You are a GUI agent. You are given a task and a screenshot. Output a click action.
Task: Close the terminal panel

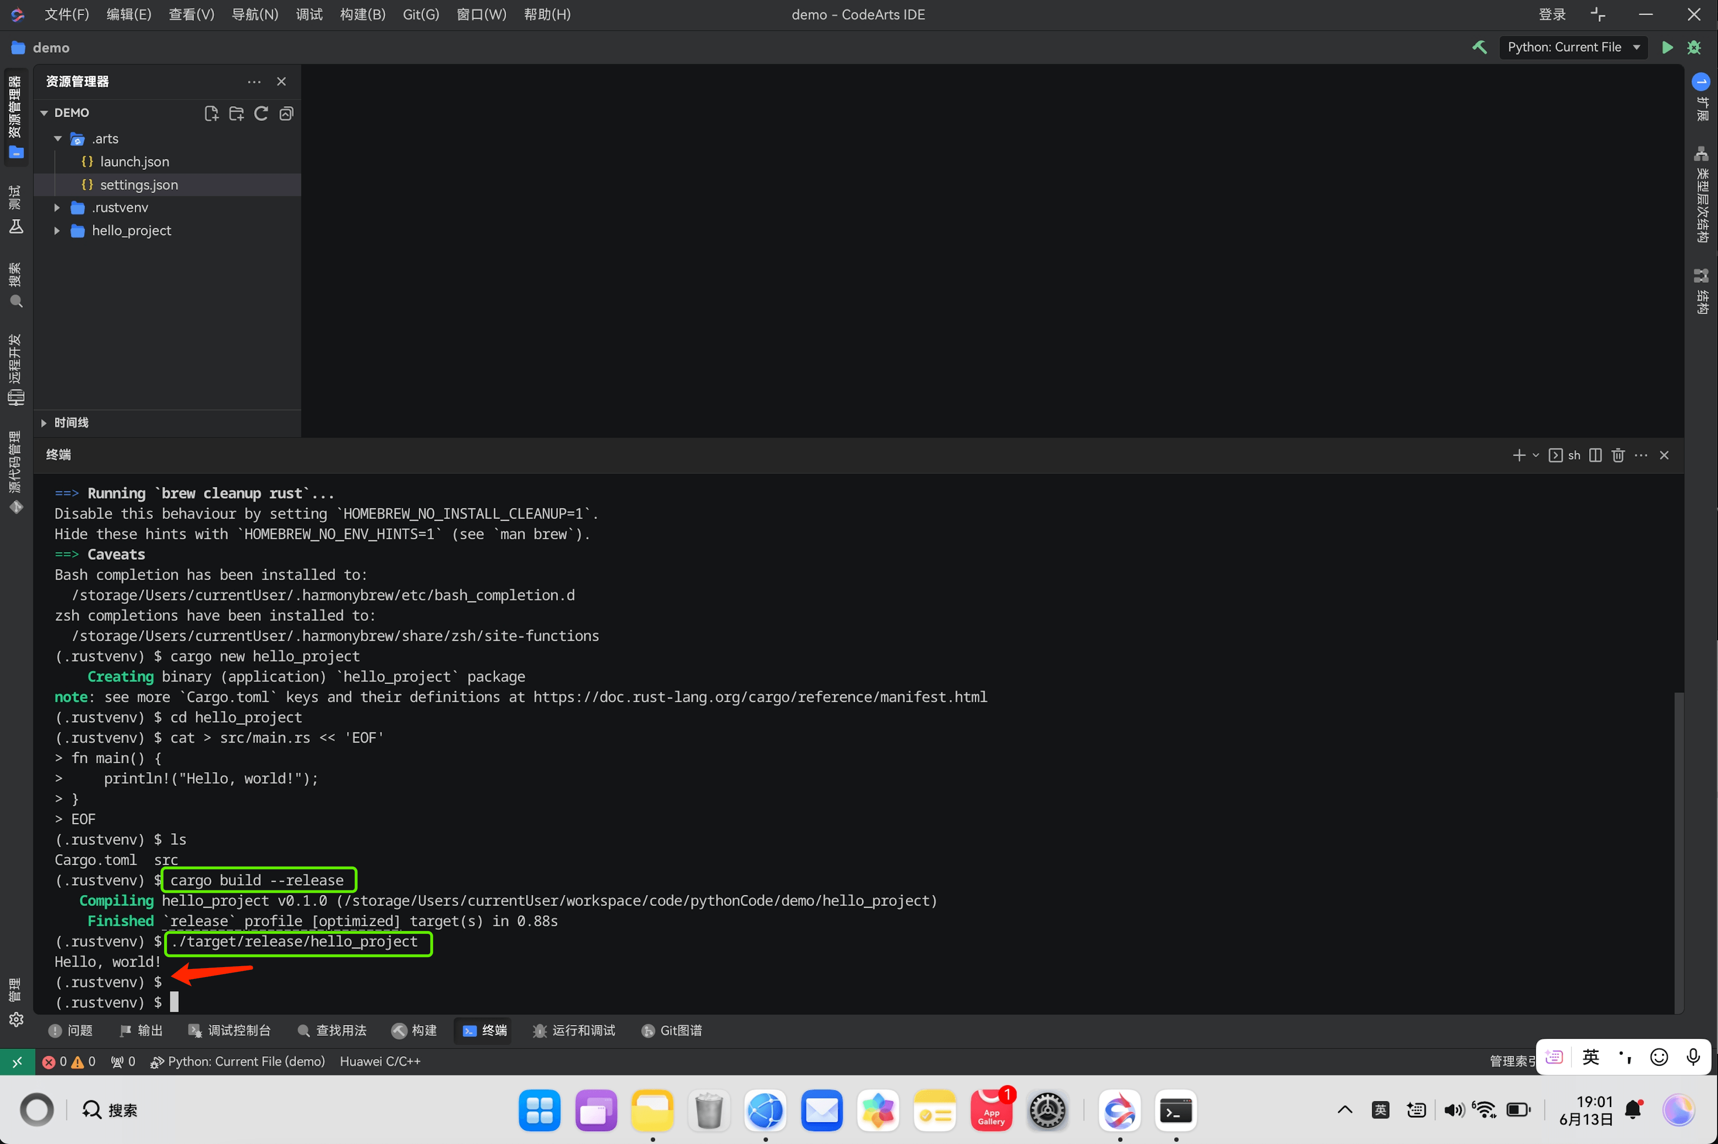point(1664,455)
